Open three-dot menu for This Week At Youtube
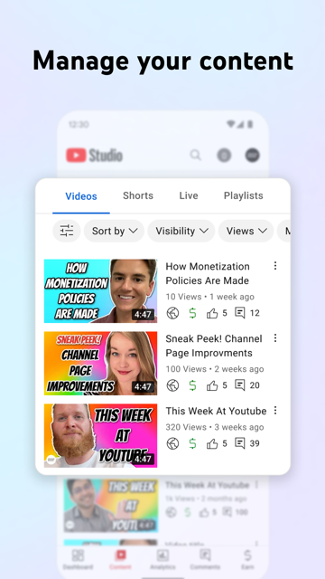The image size is (325, 579). pos(275,410)
